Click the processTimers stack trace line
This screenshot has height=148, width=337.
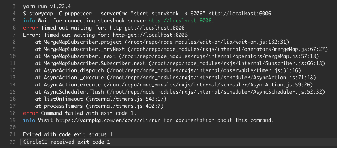tap(99, 106)
